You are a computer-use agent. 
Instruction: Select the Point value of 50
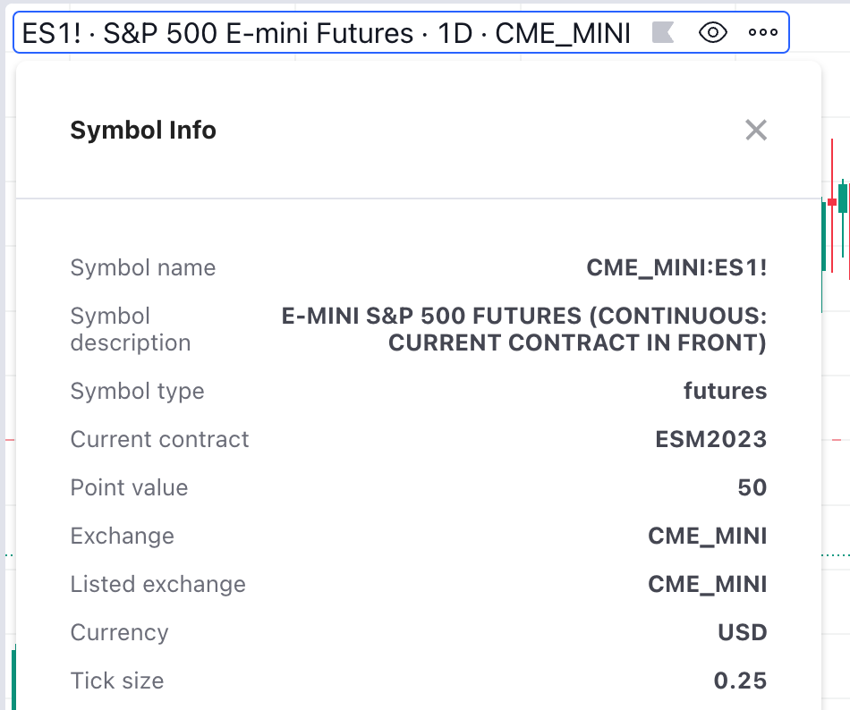(752, 487)
